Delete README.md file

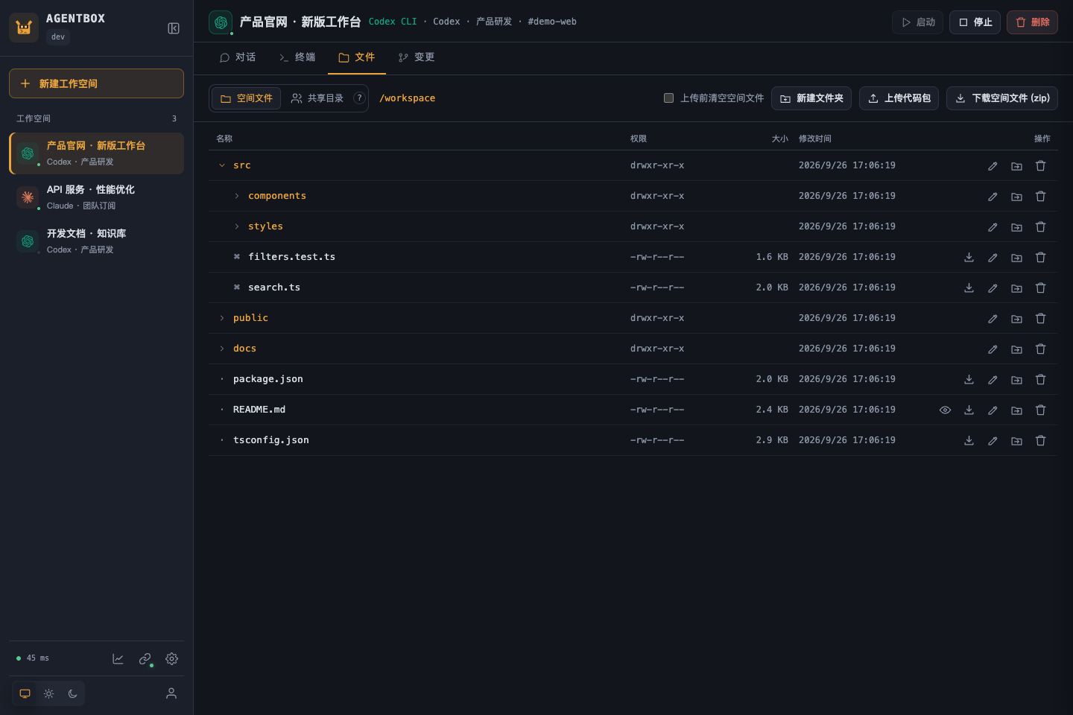click(1040, 410)
